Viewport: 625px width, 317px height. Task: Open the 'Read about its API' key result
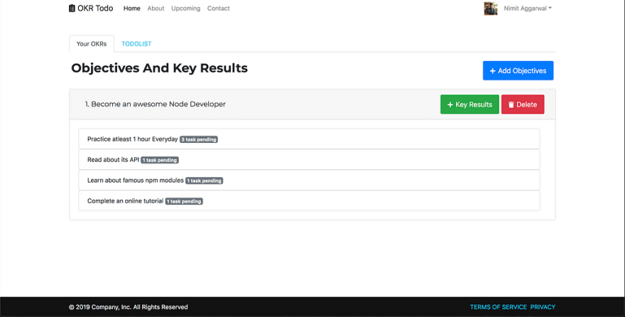pyautogui.click(x=309, y=159)
